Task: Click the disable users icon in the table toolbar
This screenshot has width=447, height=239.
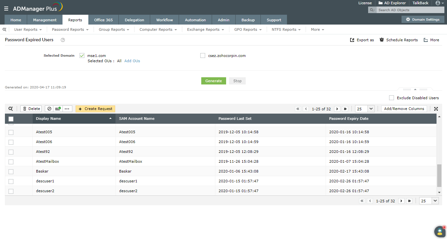Action: pos(49,109)
